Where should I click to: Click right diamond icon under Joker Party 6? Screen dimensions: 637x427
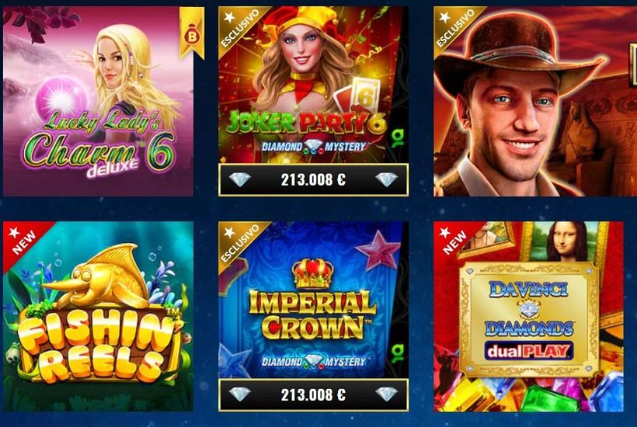[386, 179]
